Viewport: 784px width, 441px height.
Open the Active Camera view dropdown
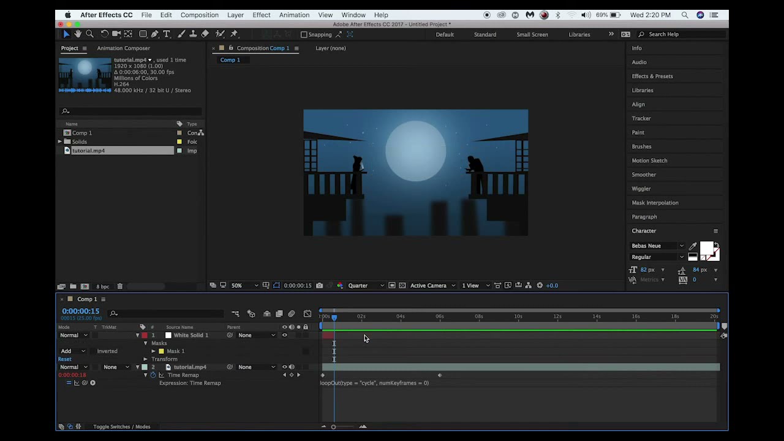point(433,285)
